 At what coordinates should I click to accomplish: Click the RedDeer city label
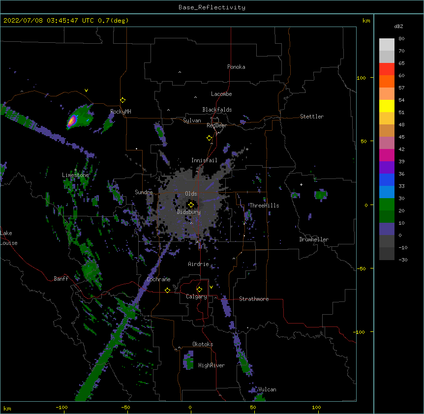click(x=216, y=125)
